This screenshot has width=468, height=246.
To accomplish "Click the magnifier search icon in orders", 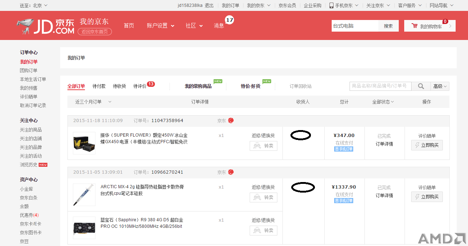I will tap(421, 86).
